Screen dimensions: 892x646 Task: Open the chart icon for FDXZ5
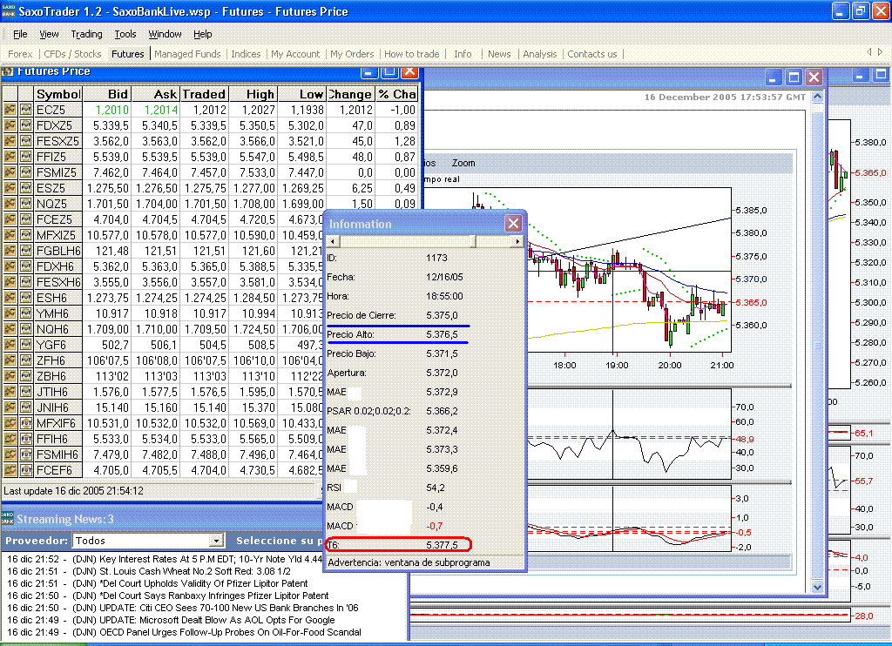pos(10,125)
